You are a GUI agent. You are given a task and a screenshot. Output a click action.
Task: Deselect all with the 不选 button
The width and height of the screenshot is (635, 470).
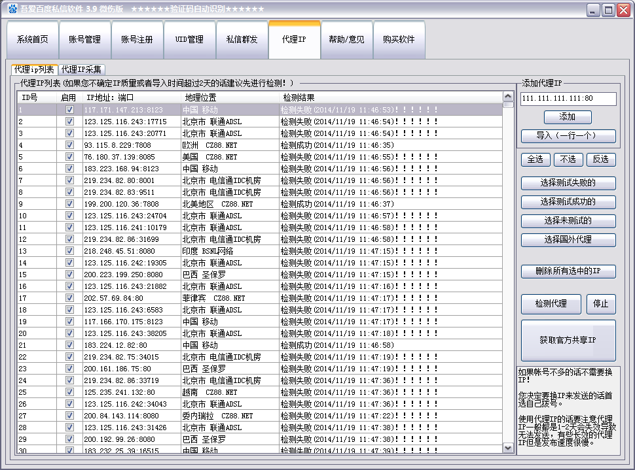(x=568, y=159)
